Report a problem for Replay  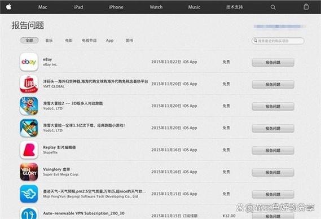point(273,150)
